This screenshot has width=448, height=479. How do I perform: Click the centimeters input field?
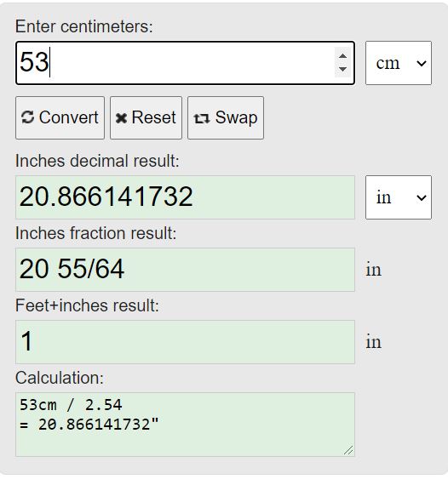[185, 63]
